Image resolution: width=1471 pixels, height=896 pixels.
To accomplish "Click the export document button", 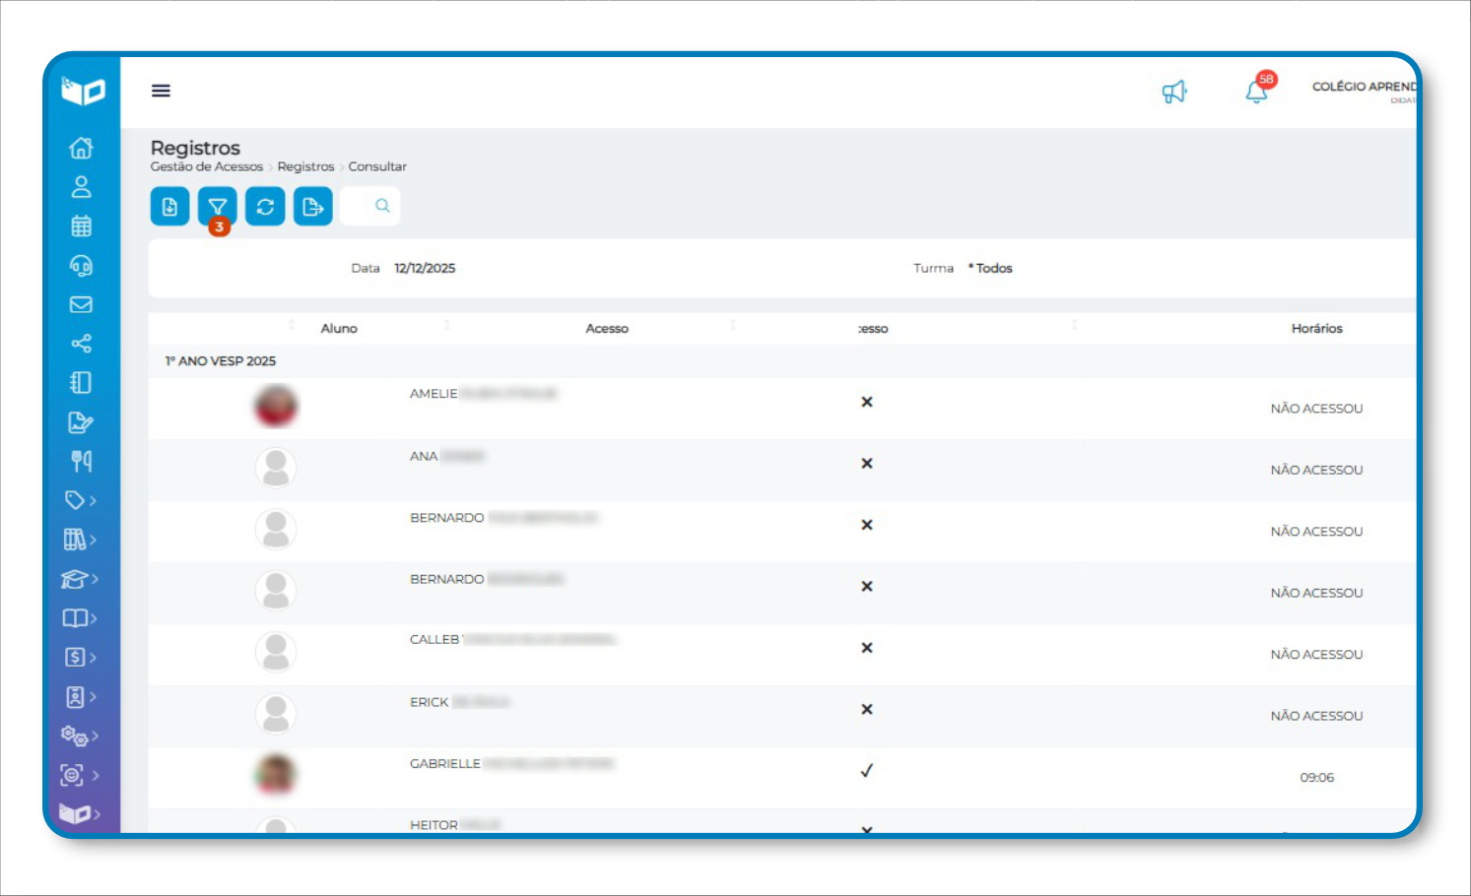I will coord(312,207).
